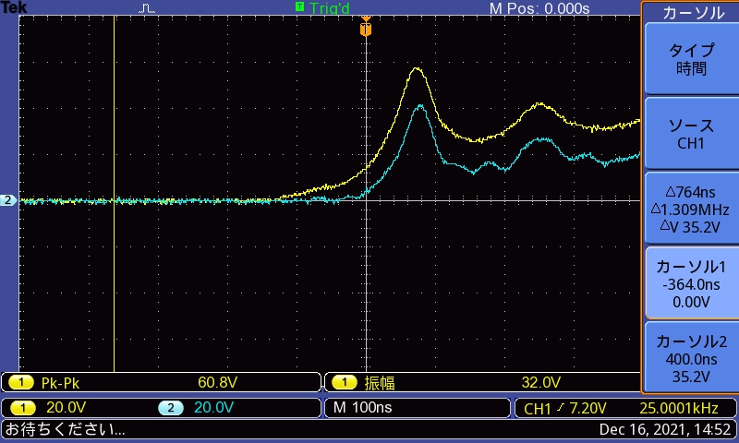Select the カーソル1 -364.0ns button
739x443 pixels.
point(690,283)
